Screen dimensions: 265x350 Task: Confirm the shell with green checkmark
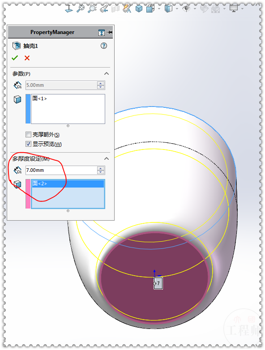coord(15,58)
